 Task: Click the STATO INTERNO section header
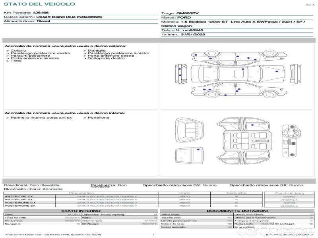(x=81, y=211)
